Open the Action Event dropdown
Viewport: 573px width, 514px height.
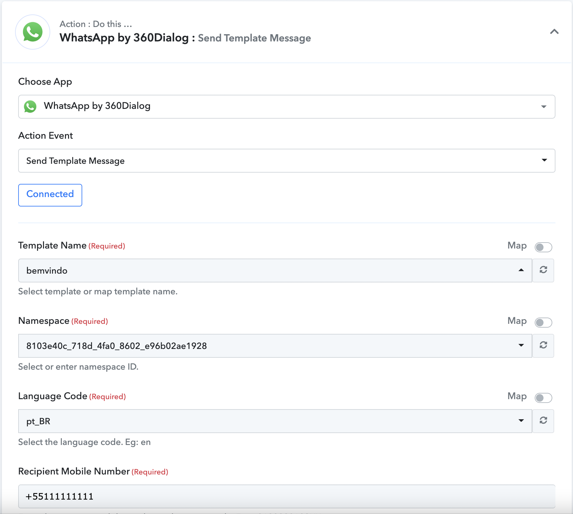click(x=286, y=161)
